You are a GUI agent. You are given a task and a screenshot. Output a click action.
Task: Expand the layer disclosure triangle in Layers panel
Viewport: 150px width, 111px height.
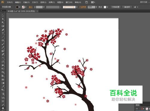coord(144,109)
